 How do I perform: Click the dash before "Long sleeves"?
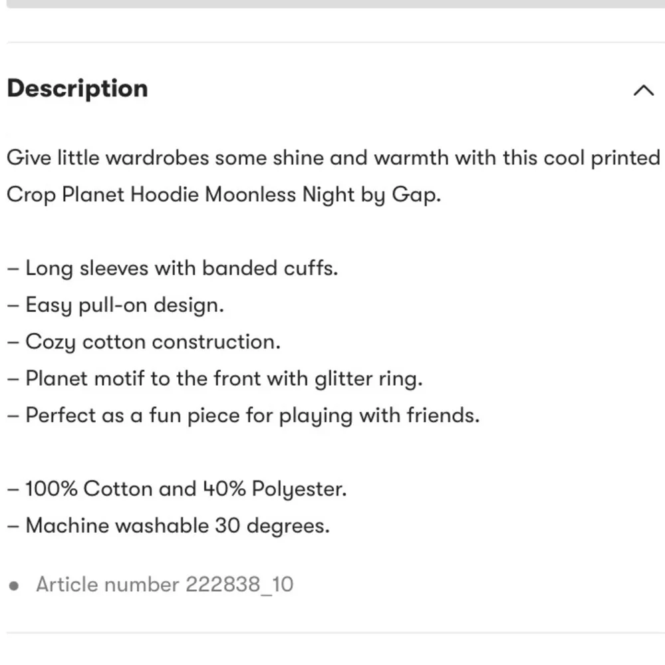point(13,269)
